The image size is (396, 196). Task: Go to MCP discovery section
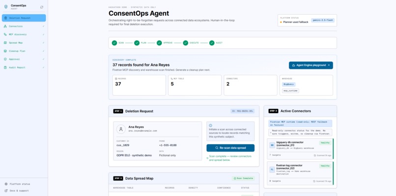coord(24,34)
